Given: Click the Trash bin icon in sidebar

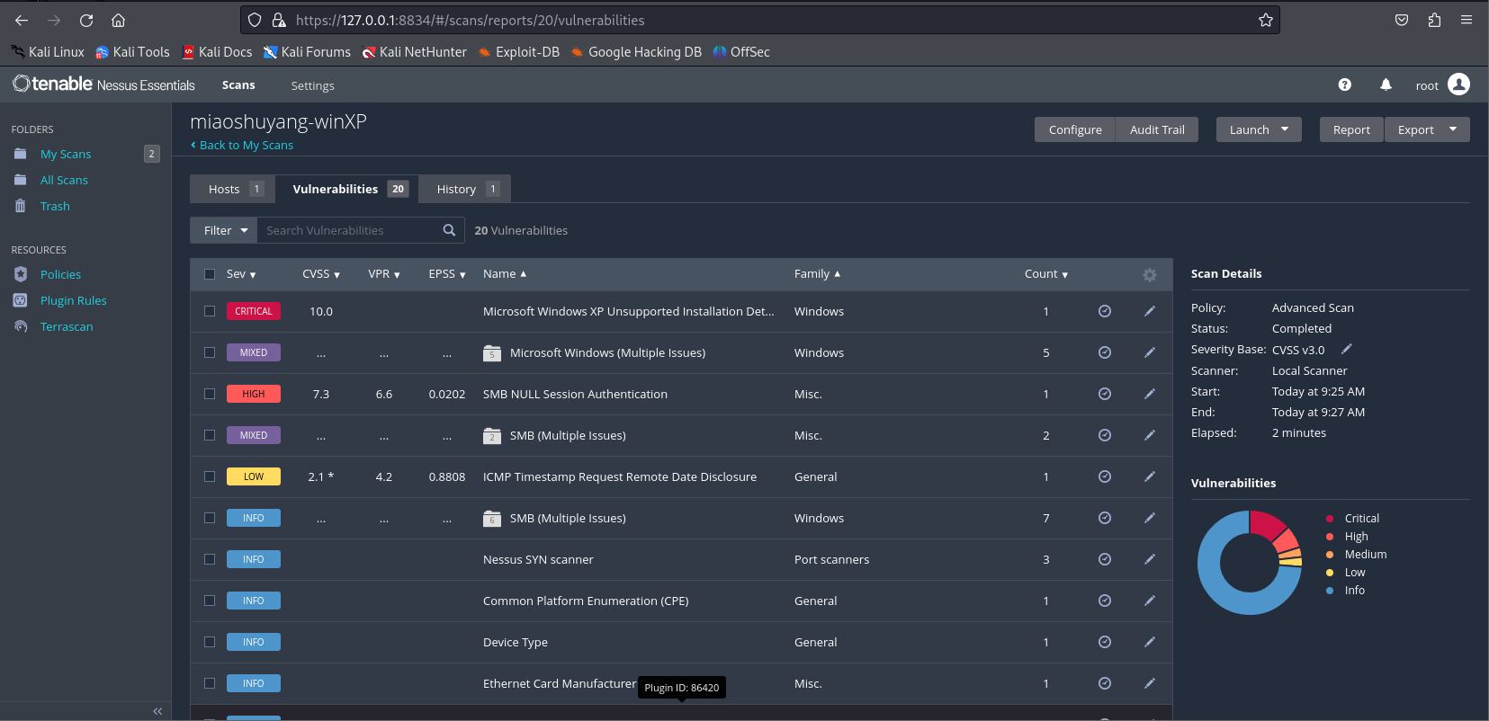Looking at the screenshot, I should click(21, 206).
